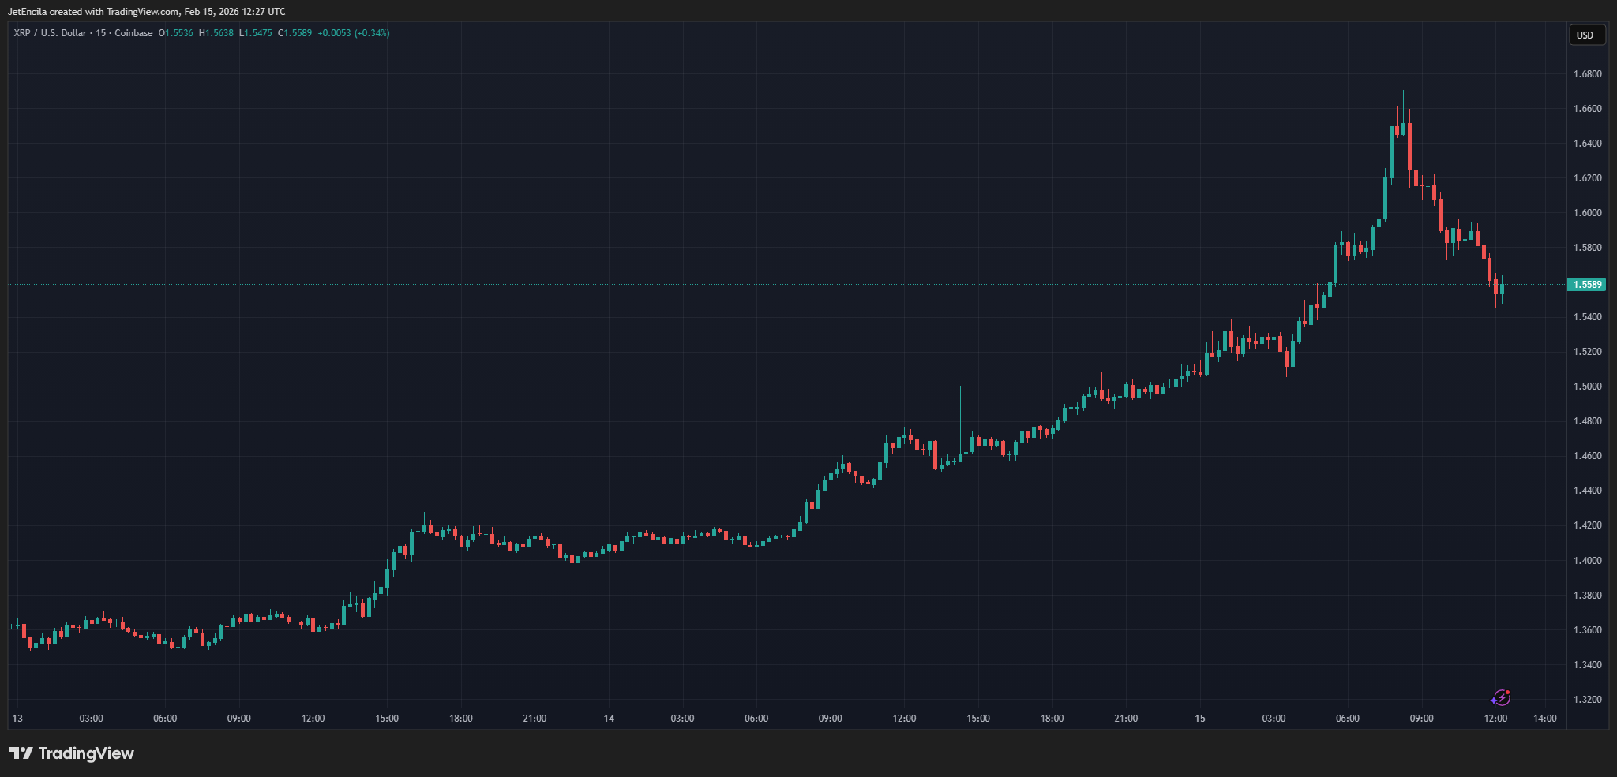Screen dimensions: 1617x777
Task: Click the 1.5400 price axis label
Action: (x=1587, y=317)
